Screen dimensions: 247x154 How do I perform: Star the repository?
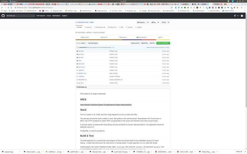(153, 22)
